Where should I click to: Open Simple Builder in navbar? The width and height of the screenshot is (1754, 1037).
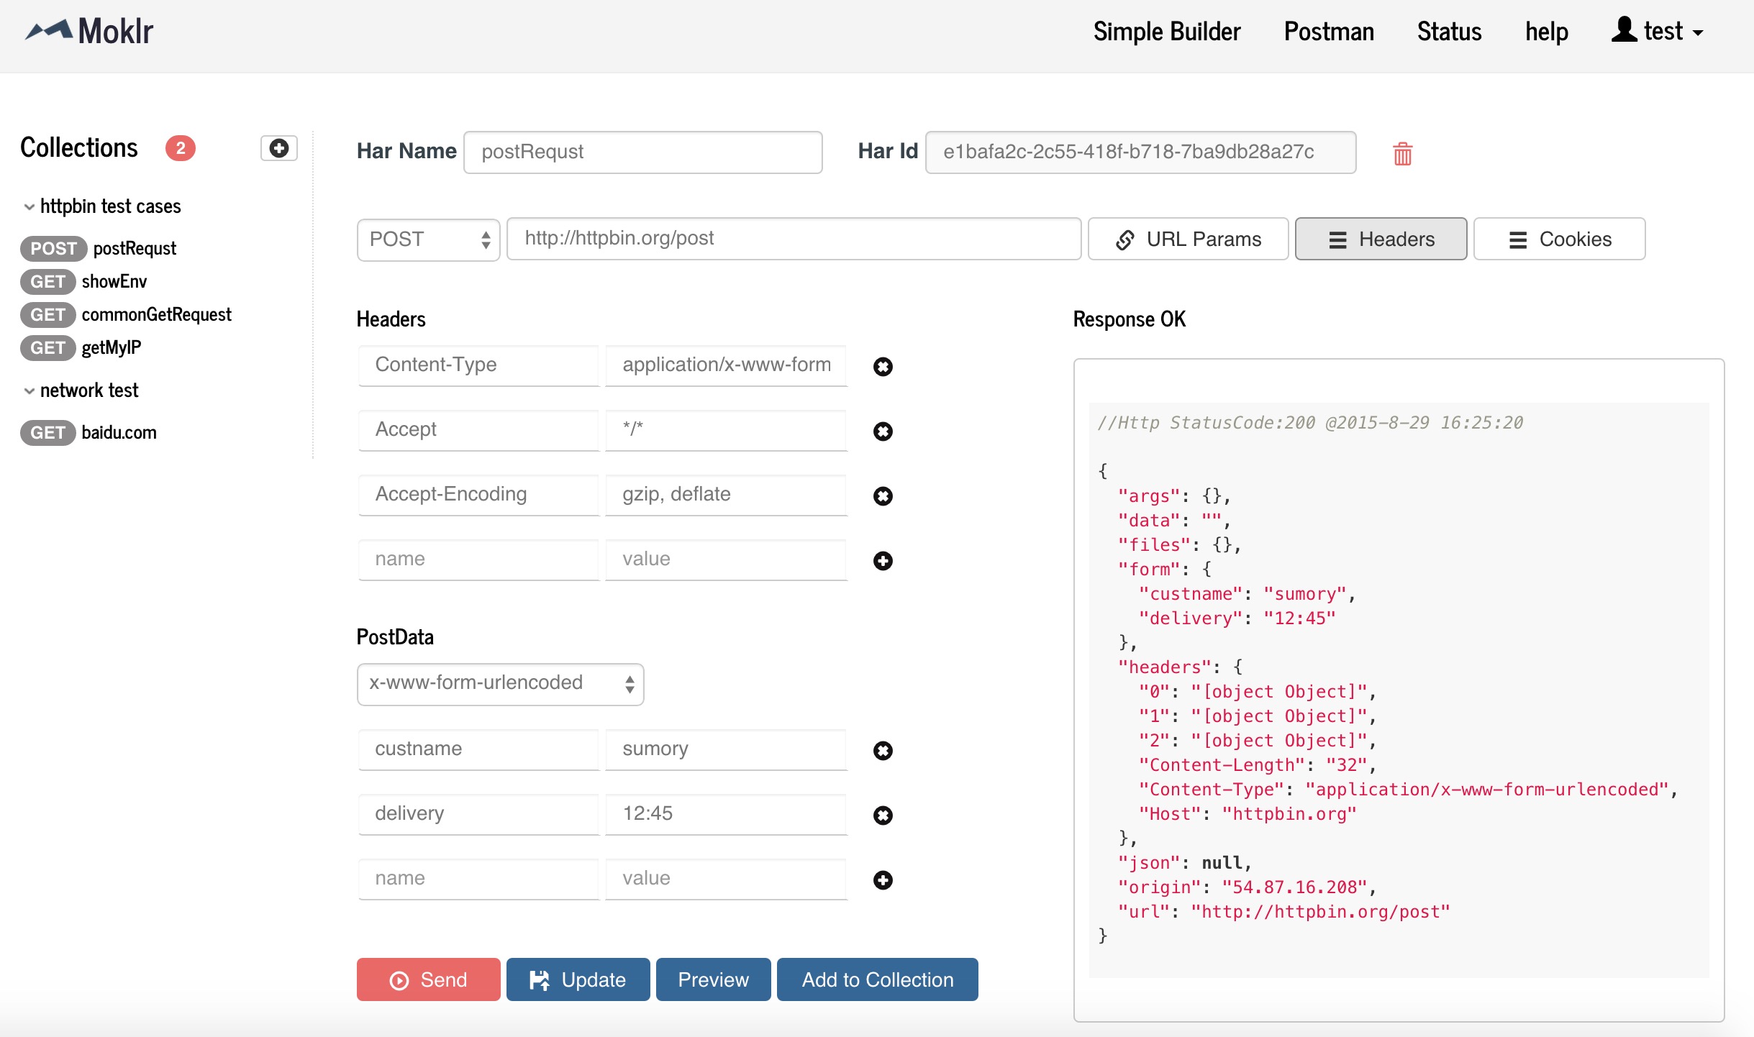[1166, 32]
